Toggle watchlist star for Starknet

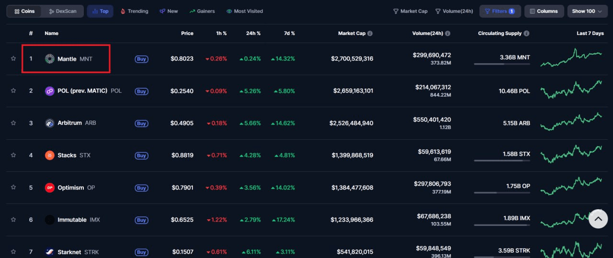coord(13,252)
